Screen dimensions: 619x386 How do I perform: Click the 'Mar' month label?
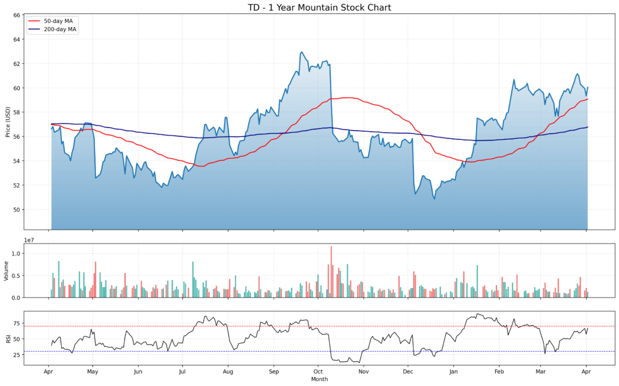coord(540,372)
